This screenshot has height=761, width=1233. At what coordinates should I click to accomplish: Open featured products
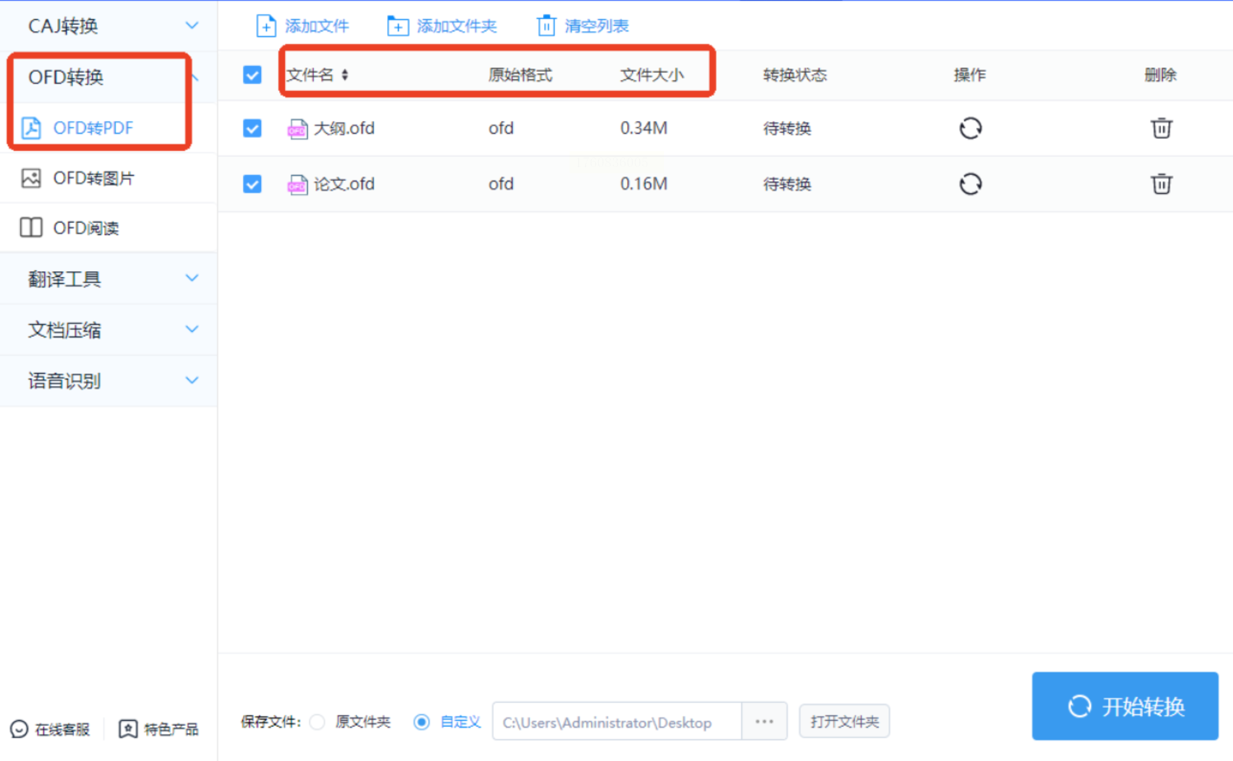coord(159,729)
